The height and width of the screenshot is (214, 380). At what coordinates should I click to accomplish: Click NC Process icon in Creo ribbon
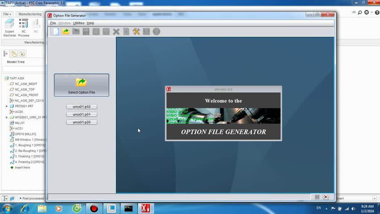[24, 28]
